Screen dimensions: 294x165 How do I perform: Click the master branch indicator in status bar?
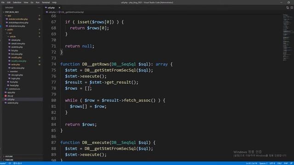(3, 163)
